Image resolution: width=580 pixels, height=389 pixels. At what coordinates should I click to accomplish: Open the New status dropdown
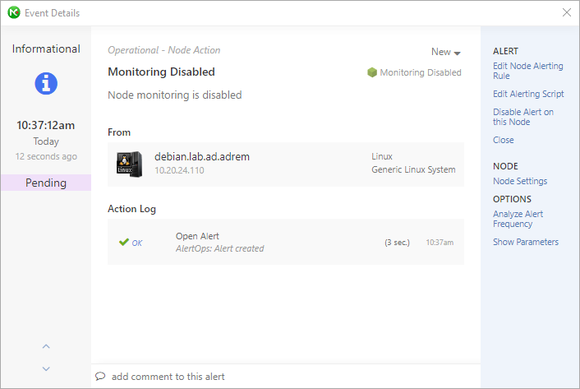[x=446, y=52]
